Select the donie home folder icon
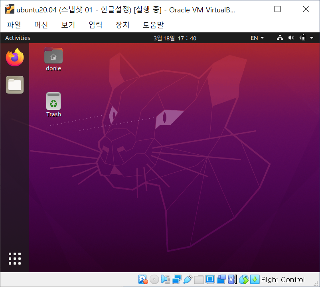Image resolution: width=320 pixels, height=287 pixels. (53, 59)
